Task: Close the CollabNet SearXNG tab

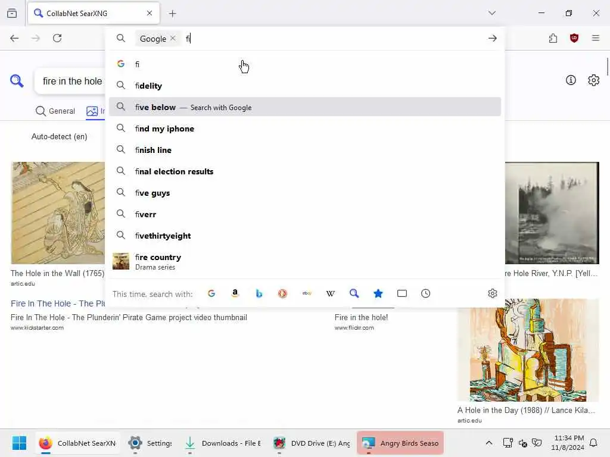Action: pos(150,13)
